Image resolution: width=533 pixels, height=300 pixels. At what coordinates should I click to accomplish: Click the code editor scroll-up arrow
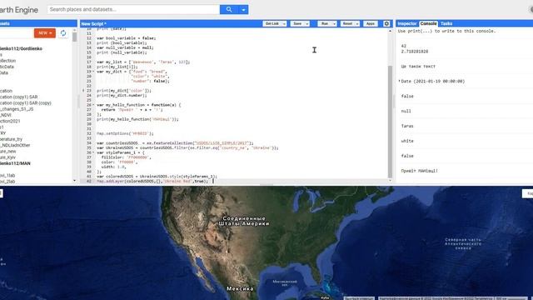(x=390, y=31)
